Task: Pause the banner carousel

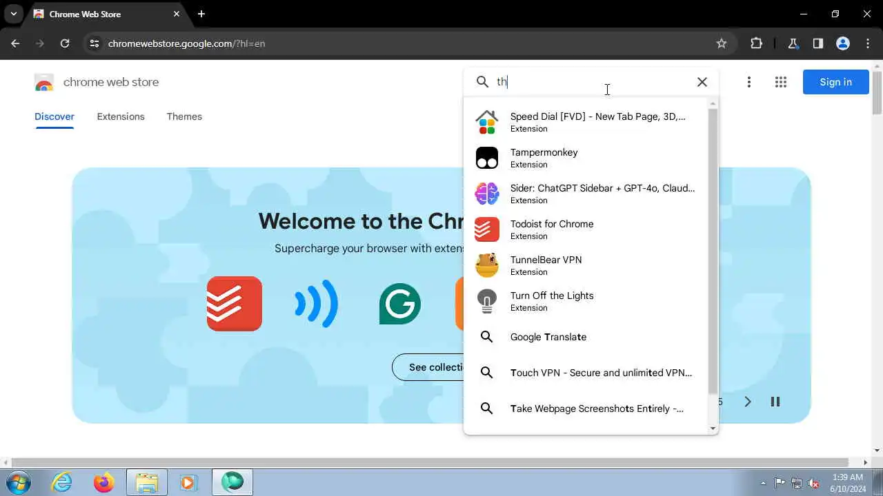Action: pyautogui.click(x=775, y=402)
